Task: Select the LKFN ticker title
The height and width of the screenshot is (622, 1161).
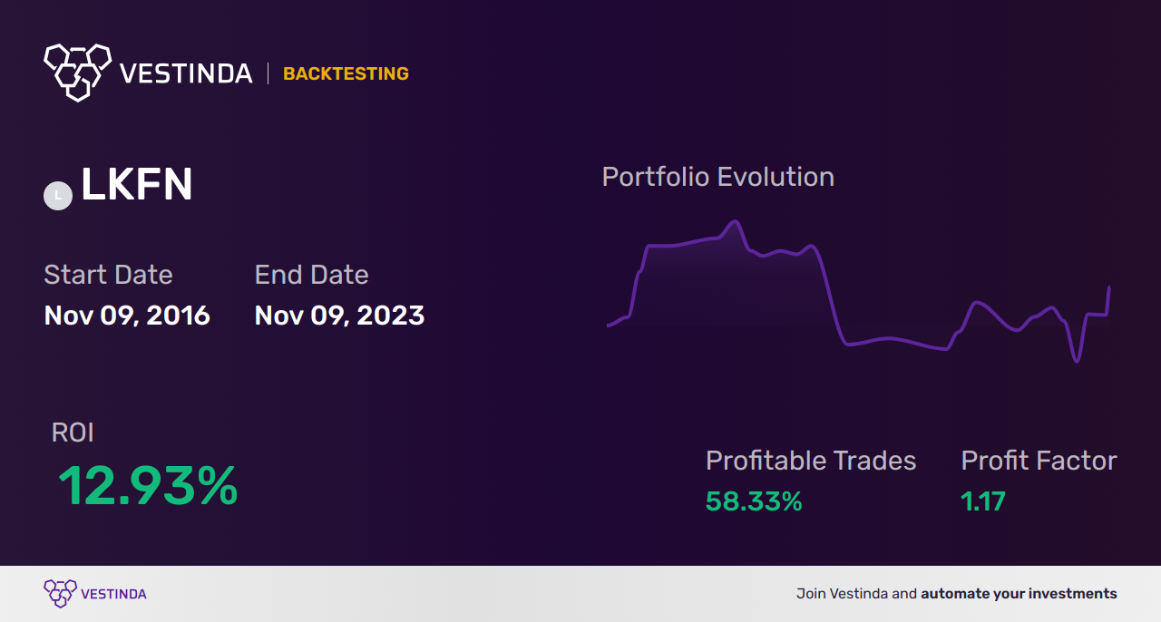Action: coord(137,186)
